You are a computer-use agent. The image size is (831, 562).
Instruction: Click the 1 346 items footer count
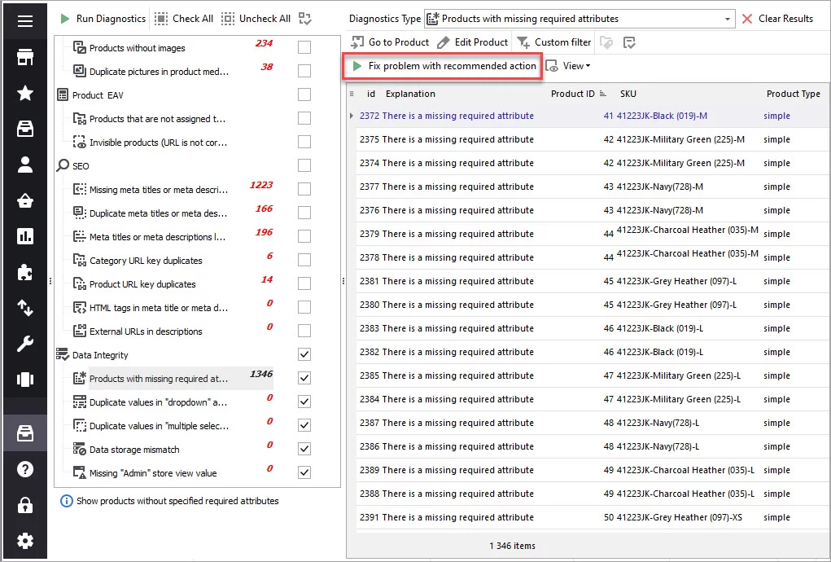pos(512,546)
